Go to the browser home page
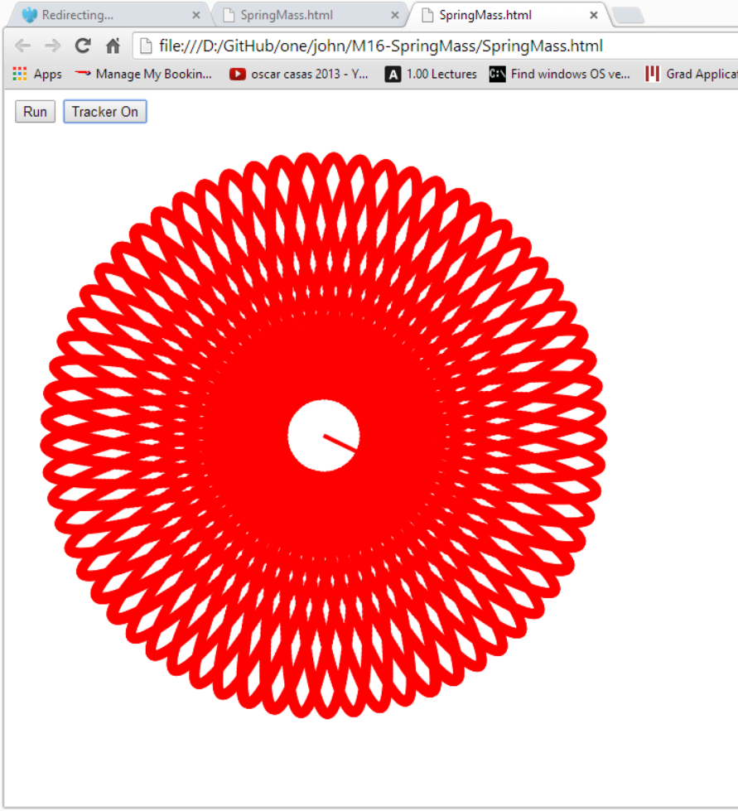The image size is (738, 811). 113,46
